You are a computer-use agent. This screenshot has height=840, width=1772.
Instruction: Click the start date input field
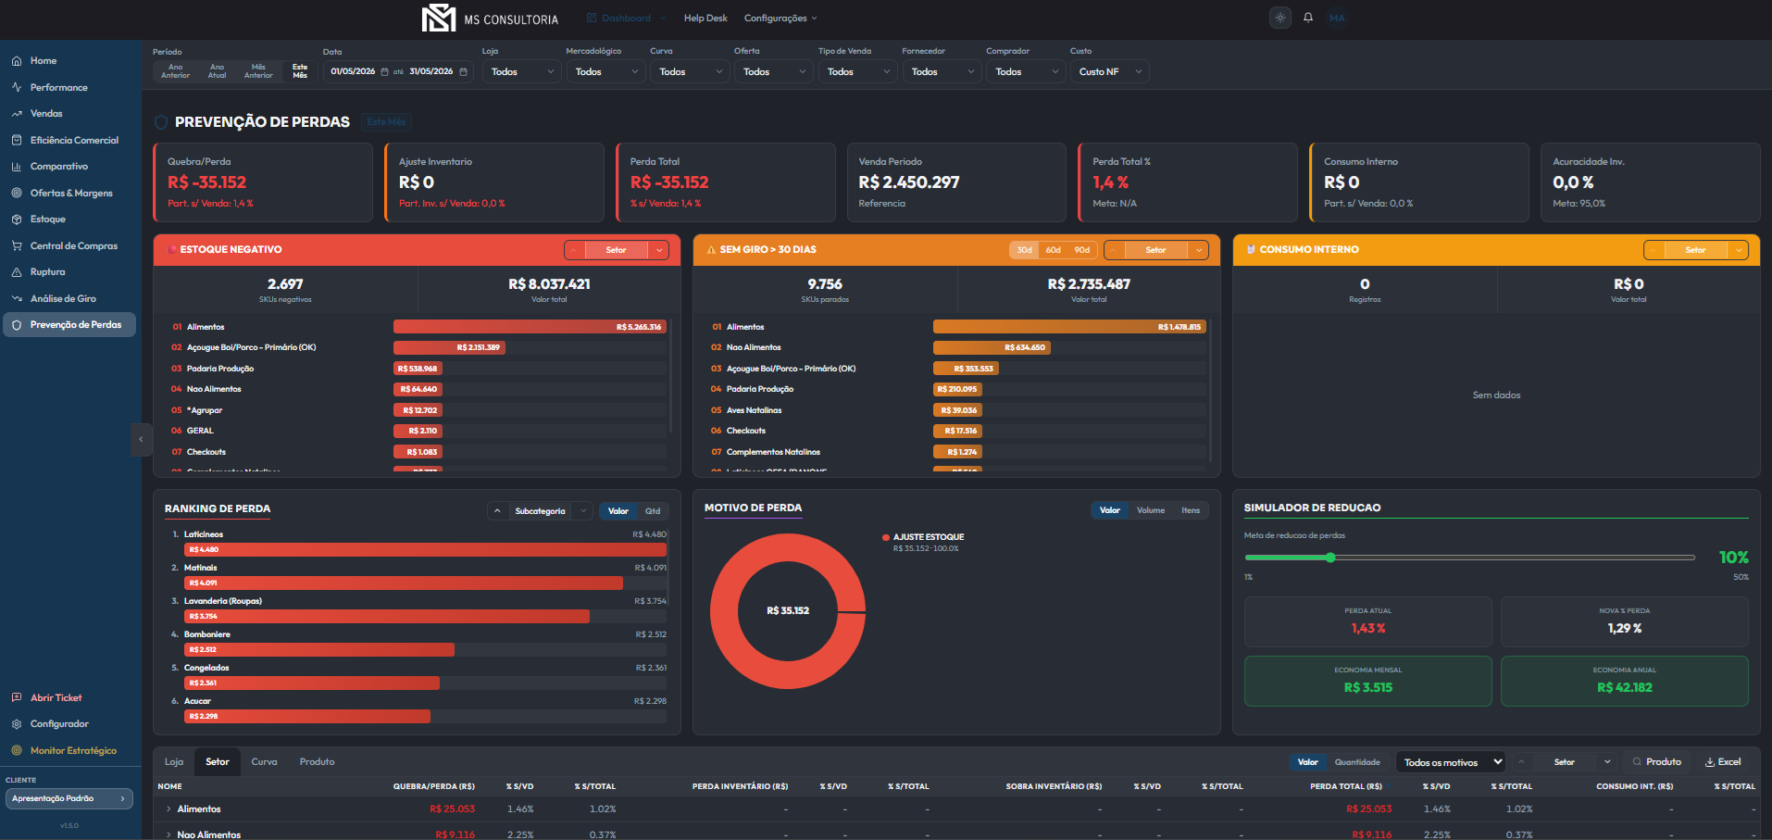tap(353, 71)
